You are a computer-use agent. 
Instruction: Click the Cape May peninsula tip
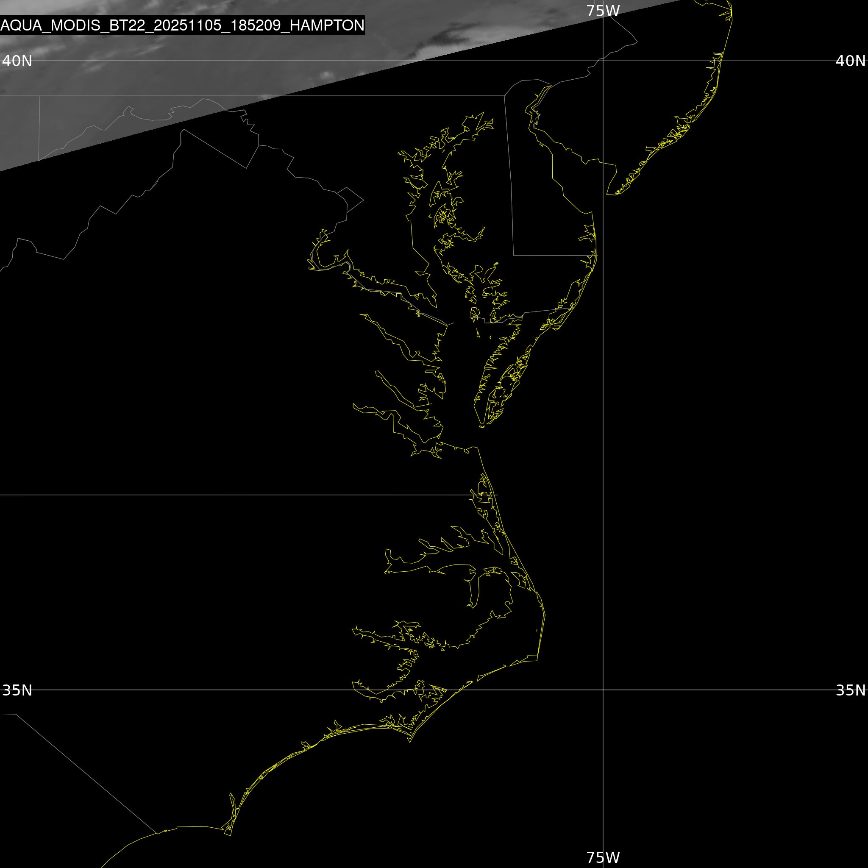pos(608,194)
